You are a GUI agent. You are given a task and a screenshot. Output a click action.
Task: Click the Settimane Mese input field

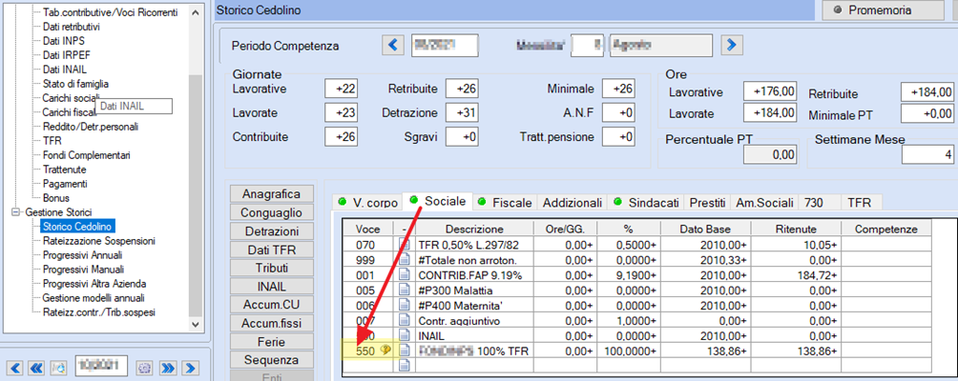[928, 155]
